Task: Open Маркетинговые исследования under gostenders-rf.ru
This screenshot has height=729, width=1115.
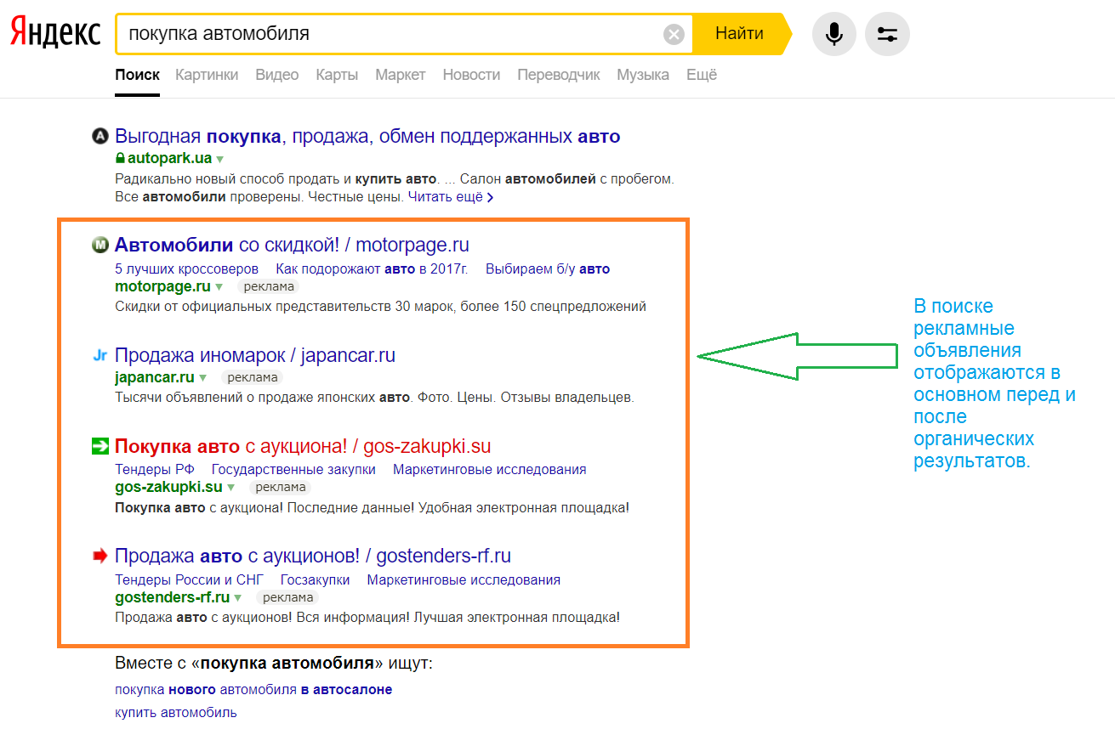Action: 464,579
